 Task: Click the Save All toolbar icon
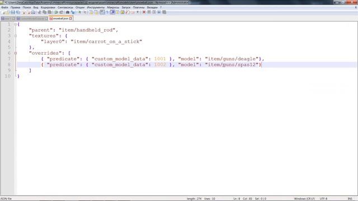tap(18, 12)
